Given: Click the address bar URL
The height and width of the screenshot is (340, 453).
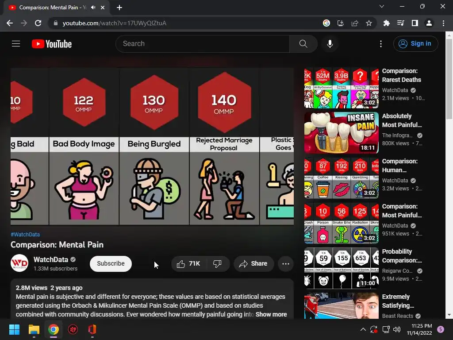Looking at the screenshot, I should (115, 23).
